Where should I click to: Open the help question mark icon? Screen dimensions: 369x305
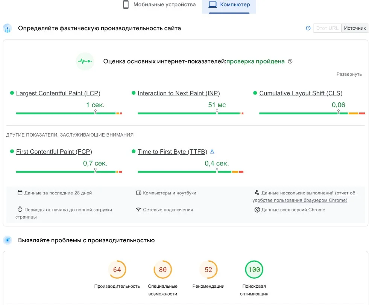click(x=290, y=61)
